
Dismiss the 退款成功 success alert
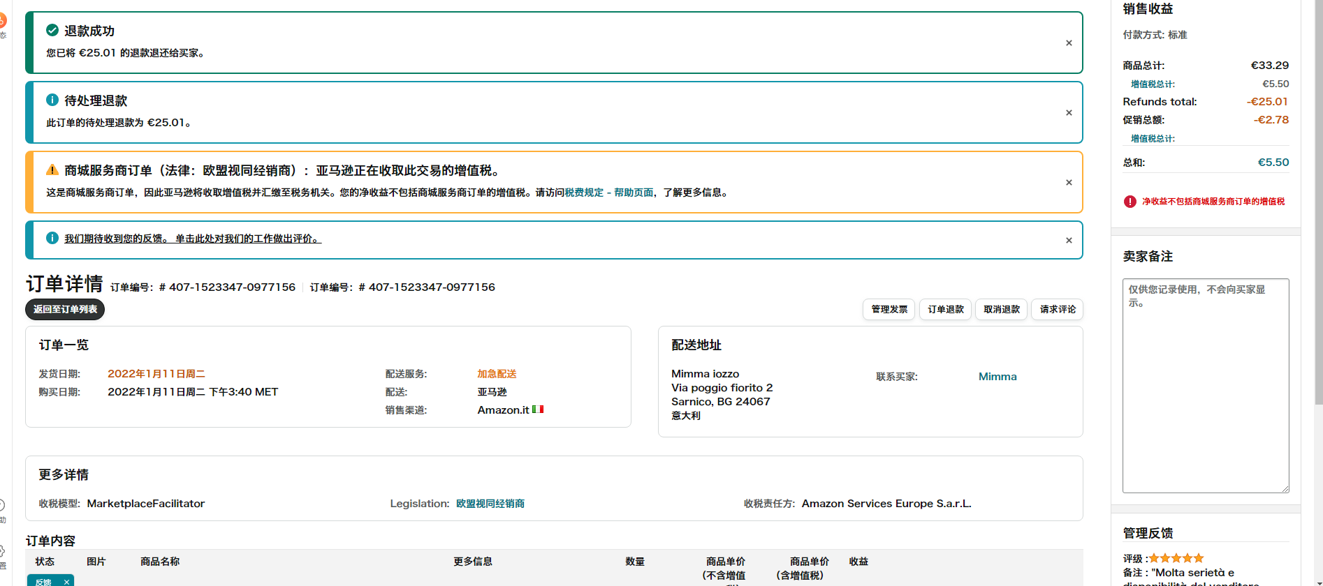tap(1068, 43)
